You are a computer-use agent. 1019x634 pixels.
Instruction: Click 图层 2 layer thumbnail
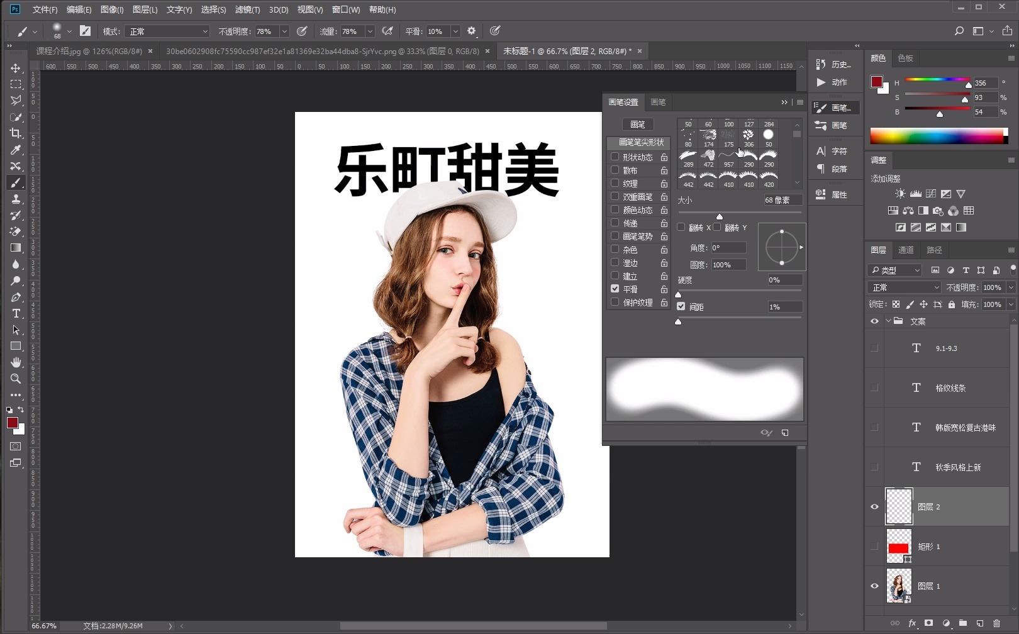pyautogui.click(x=899, y=506)
